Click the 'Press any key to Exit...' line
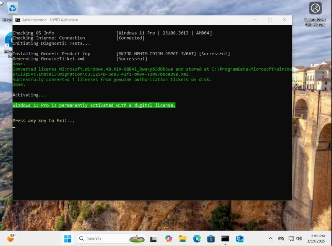The image size is (332, 246). 44,121
